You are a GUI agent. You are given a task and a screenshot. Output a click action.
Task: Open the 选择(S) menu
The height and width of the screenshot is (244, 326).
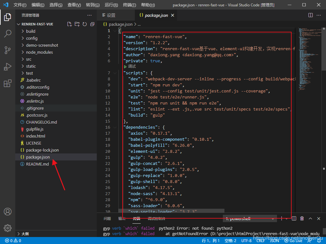coord(56,5)
